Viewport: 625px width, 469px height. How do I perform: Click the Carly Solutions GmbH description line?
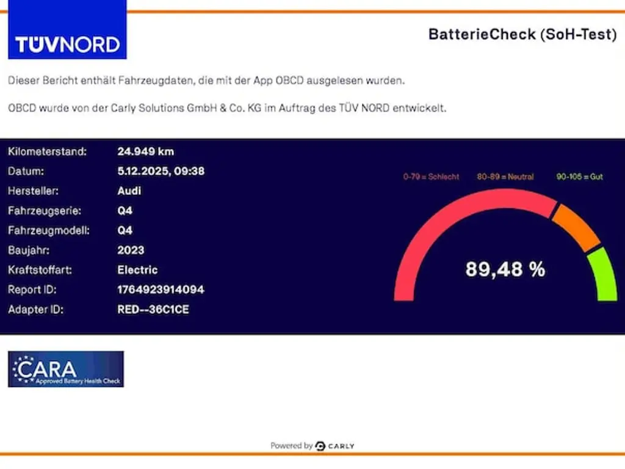point(227,108)
